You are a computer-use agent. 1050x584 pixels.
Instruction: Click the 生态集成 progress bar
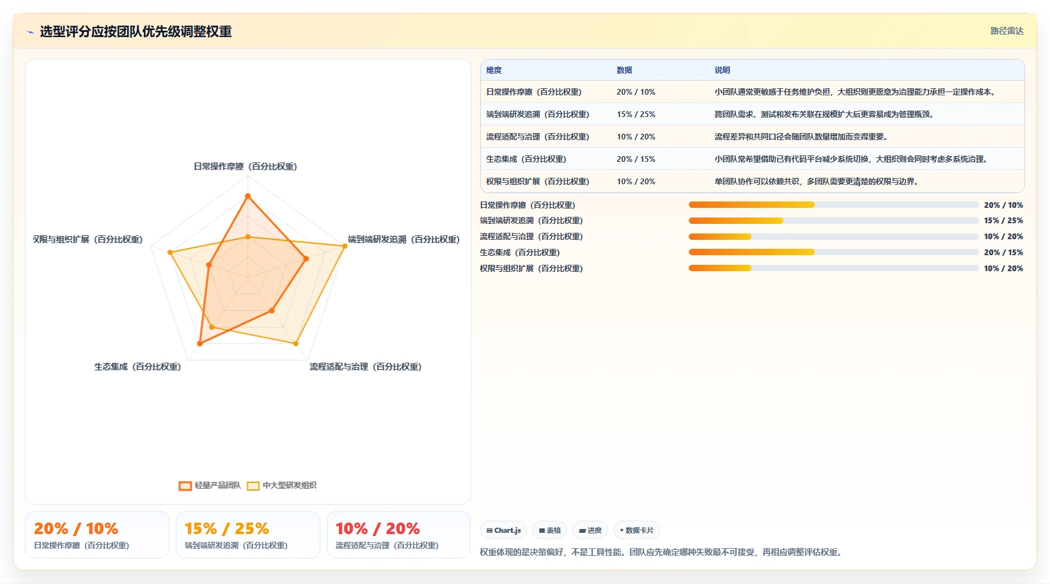pyautogui.click(x=833, y=252)
